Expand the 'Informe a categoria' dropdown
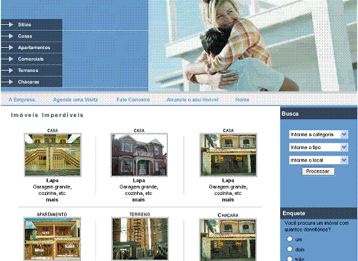The height and width of the screenshot is (261, 358). click(x=319, y=134)
